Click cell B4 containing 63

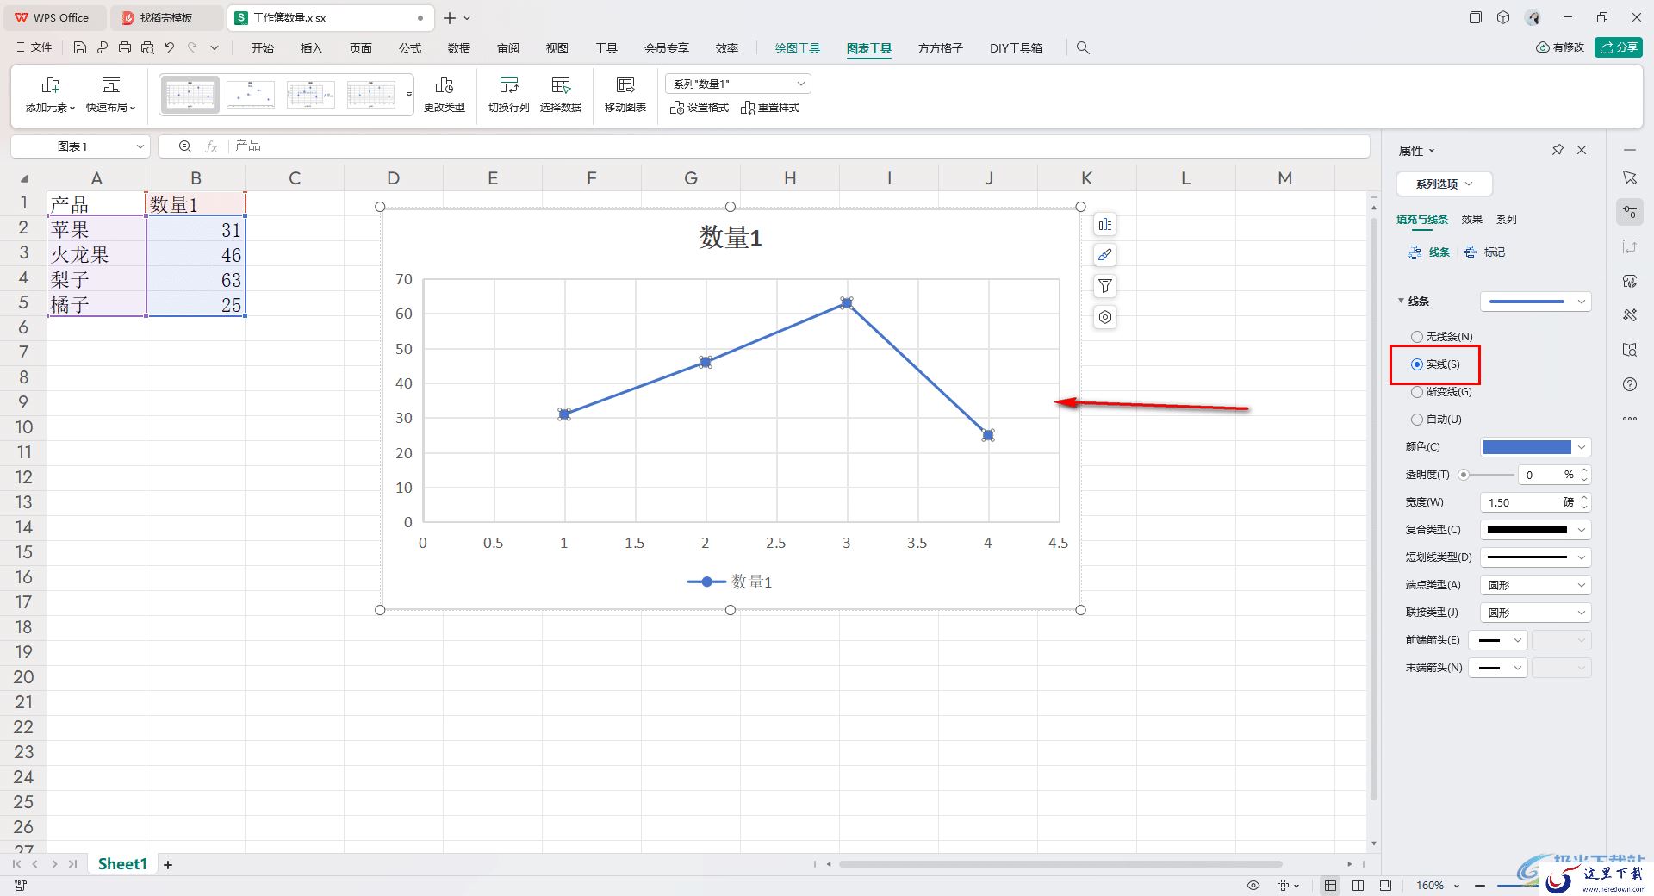coord(196,279)
